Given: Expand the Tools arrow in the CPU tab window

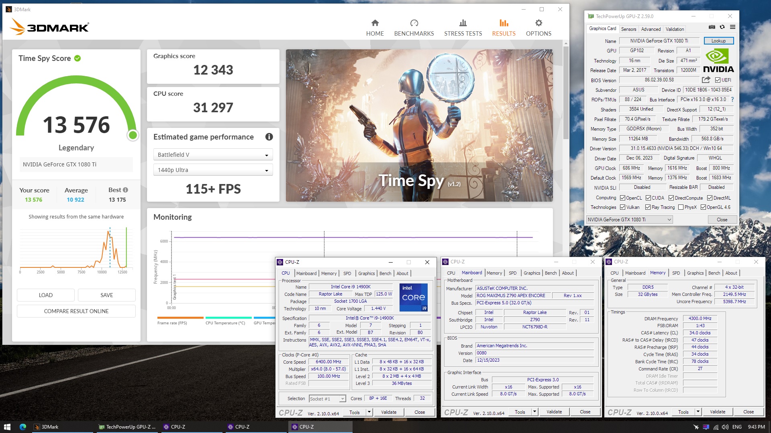Looking at the screenshot, I should pos(369,412).
